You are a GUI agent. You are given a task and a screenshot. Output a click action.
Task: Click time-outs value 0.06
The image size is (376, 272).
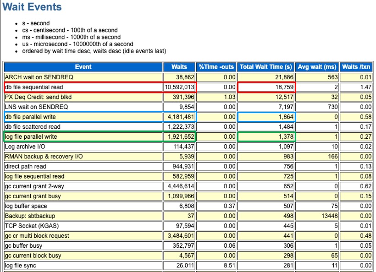[x=229, y=245]
